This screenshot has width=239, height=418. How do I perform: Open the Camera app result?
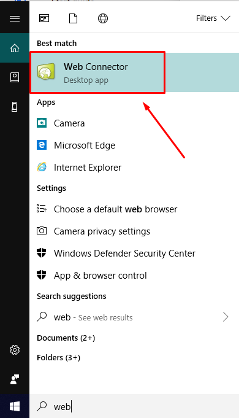point(134,123)
